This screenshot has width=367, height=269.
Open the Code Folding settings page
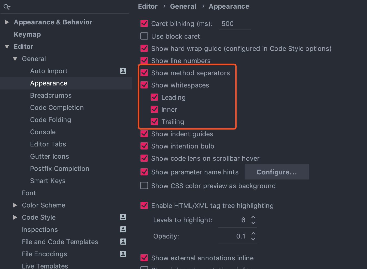pos(50,120)
